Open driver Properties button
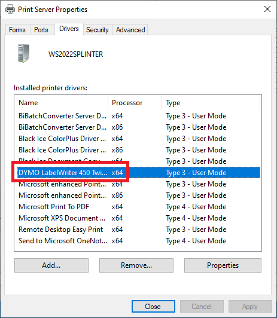277x318 pixels. (223, 265)
